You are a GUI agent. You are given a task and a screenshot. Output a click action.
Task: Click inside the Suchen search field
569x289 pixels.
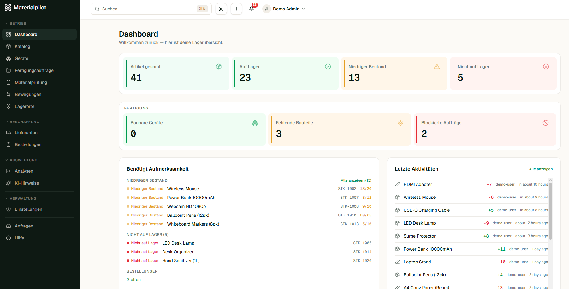point(145,9)
